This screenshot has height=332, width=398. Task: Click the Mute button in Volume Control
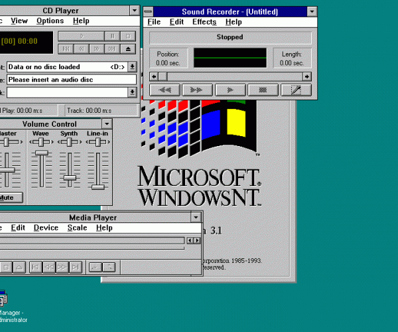(x=10, y=198)
